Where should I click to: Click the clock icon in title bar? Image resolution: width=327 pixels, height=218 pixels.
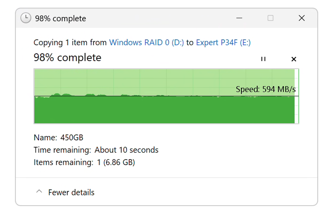(26, 18)
